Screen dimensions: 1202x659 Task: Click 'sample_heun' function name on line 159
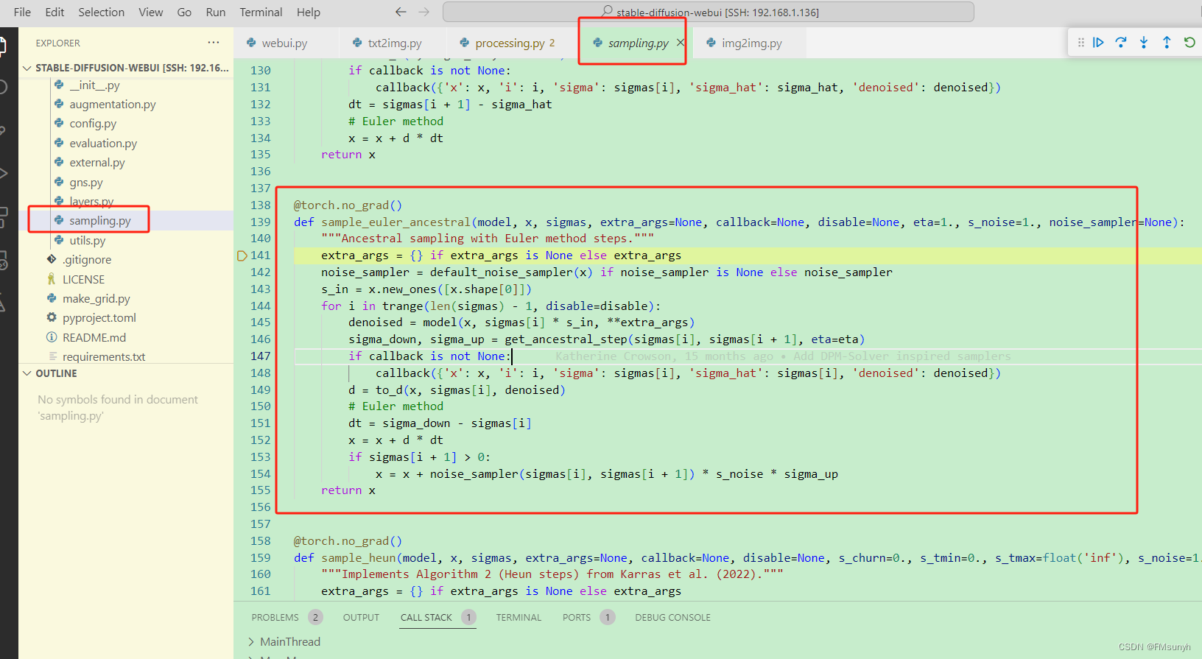click(359, 558)
